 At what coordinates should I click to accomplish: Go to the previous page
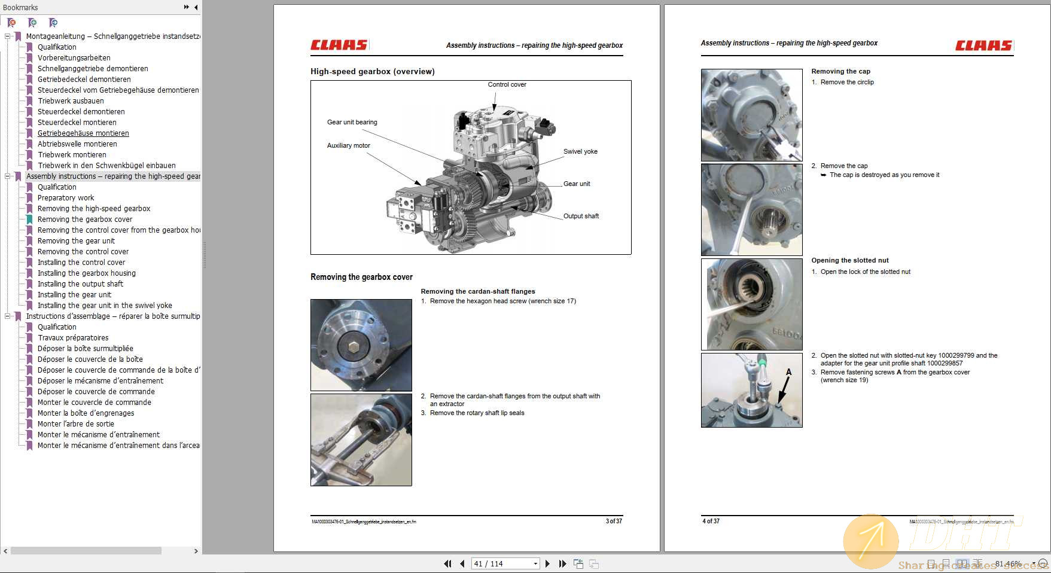click(x=462, y=563)
